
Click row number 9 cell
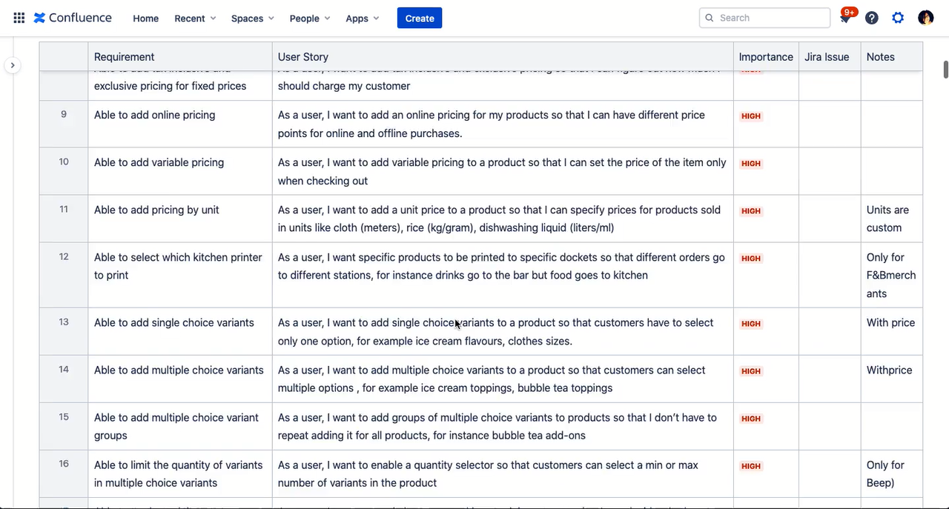(64, 124)
